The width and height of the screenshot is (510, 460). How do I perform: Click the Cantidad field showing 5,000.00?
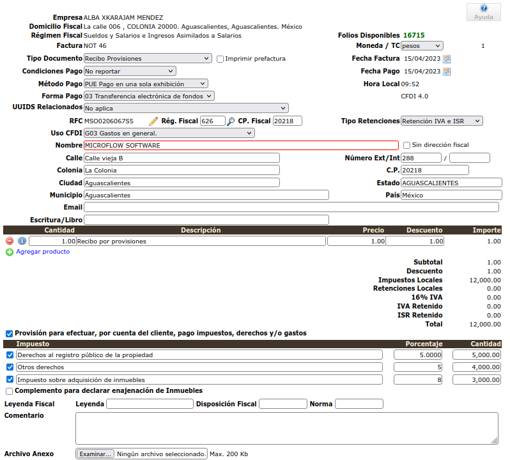click(x=477, y=355)
